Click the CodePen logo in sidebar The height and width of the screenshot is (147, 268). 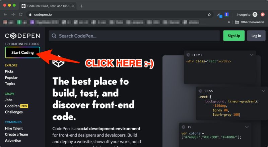point(22,36)
